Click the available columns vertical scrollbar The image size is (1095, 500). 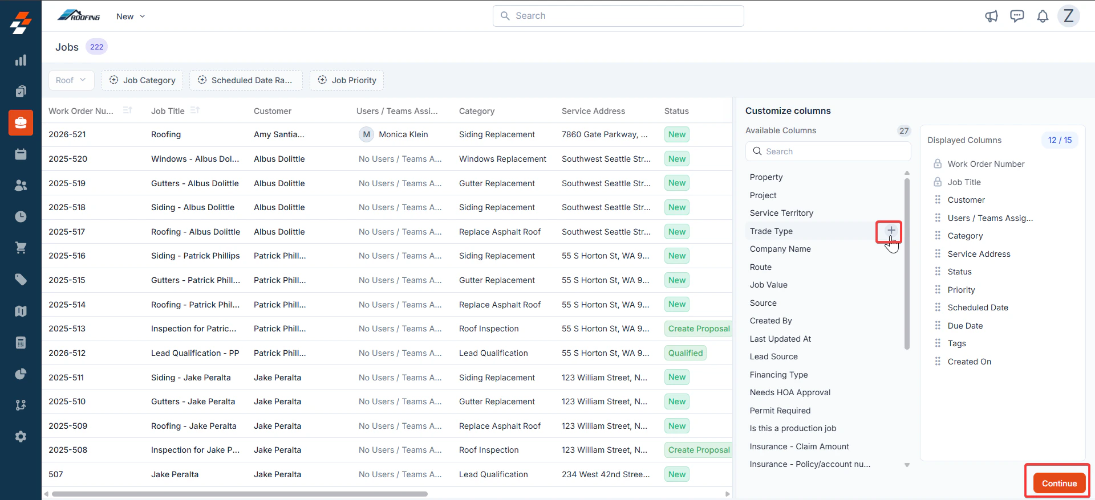tap(907, 263)
